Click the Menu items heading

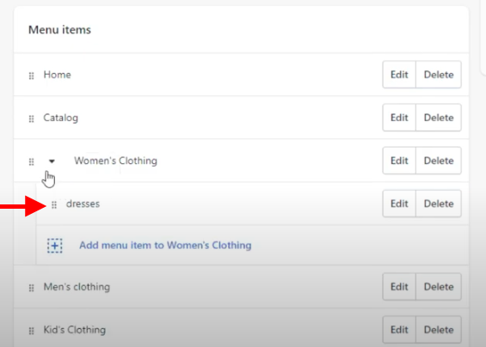59,30
